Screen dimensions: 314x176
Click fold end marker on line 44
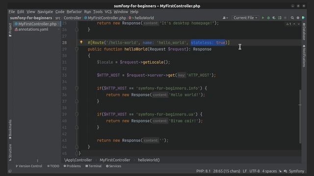(x=77, y=147)
